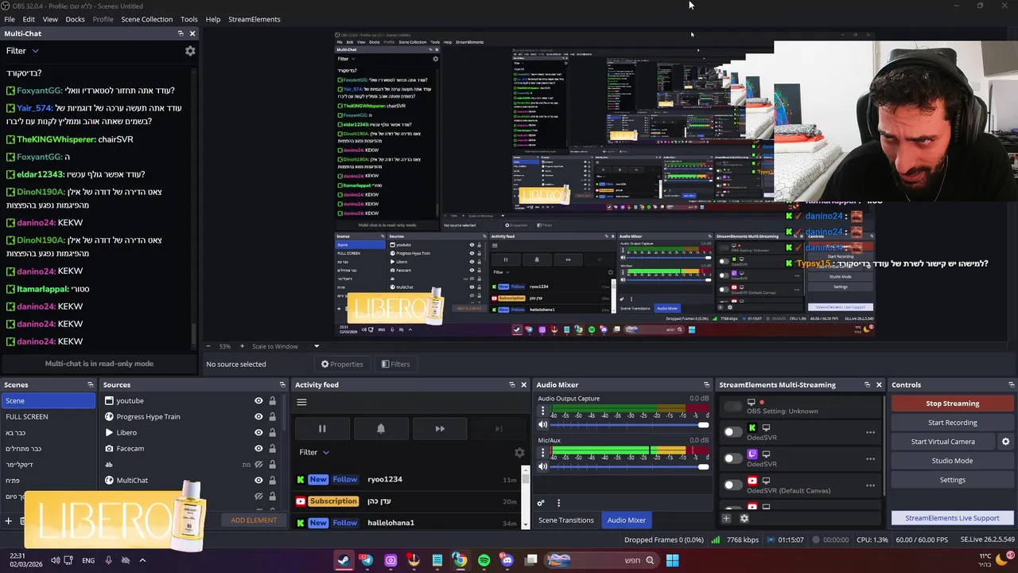The height and width of the screenshot is (573, 1018).
Task: Open preview scaling dropdown arrow
Action: (x=316, y=346)
